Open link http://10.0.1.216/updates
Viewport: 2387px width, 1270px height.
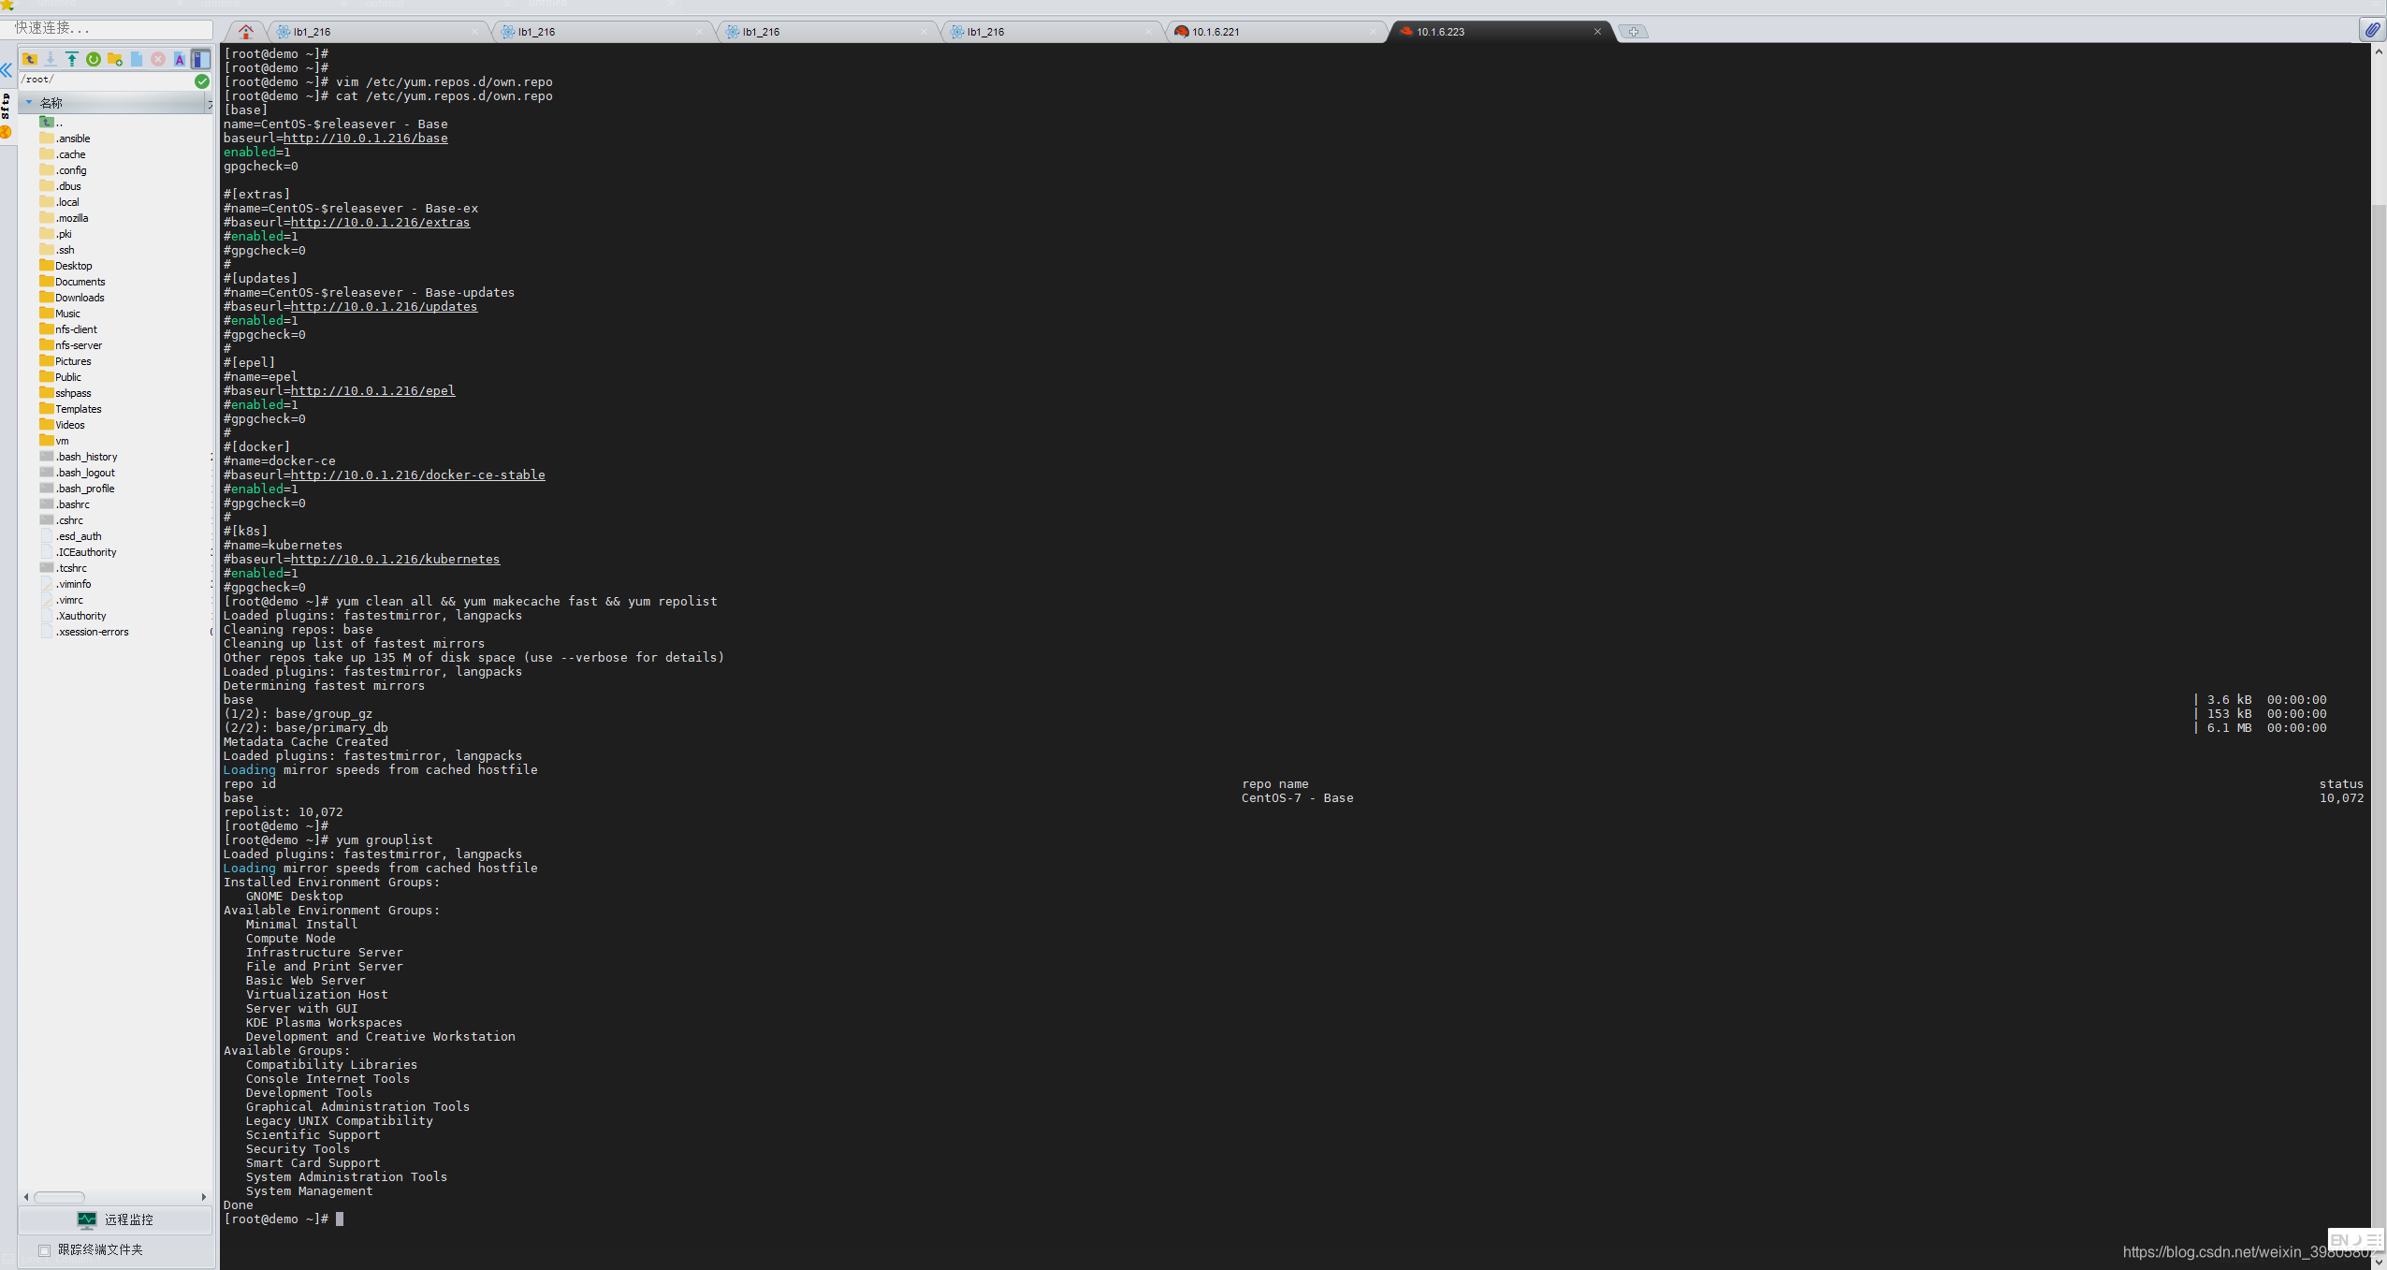click(385, 307)
